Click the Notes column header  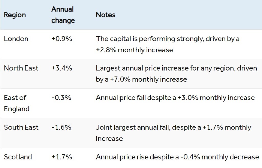click(106, 15)
